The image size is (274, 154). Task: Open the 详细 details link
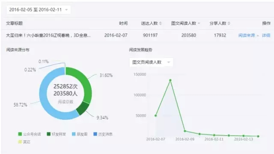266,36
